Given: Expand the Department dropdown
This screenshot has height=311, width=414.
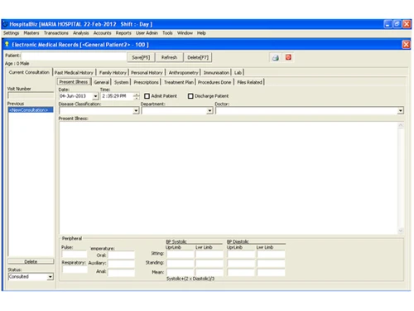Looking at the screenshot, I should [x=209, y=111].
